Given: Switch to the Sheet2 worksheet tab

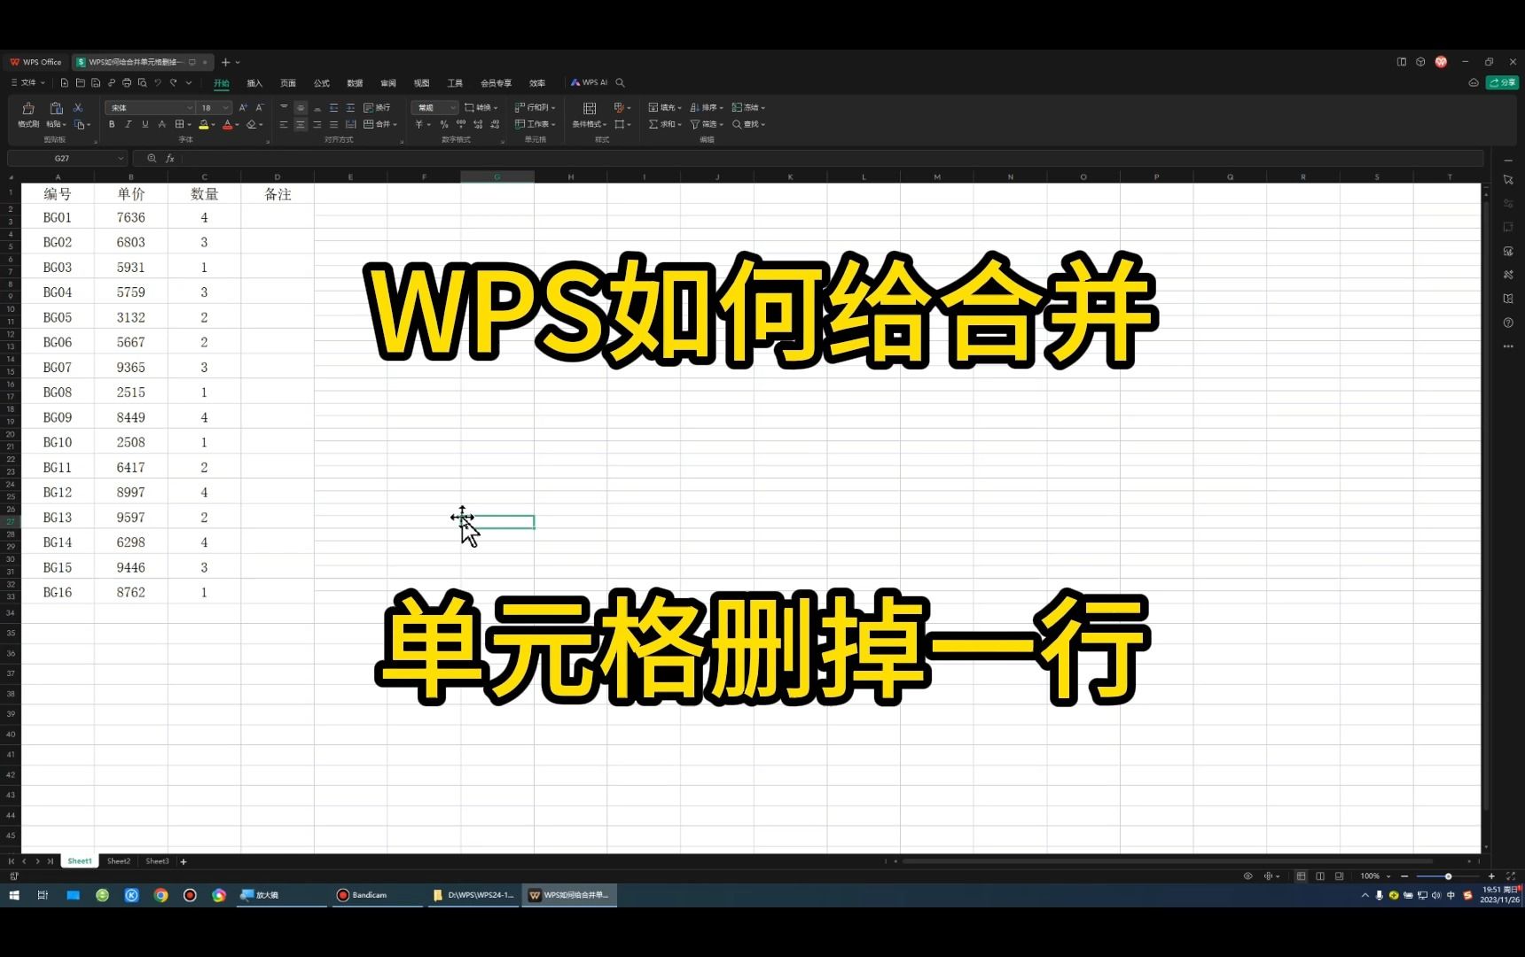Looking at the screenshot, I should click(x=118, y=860).
